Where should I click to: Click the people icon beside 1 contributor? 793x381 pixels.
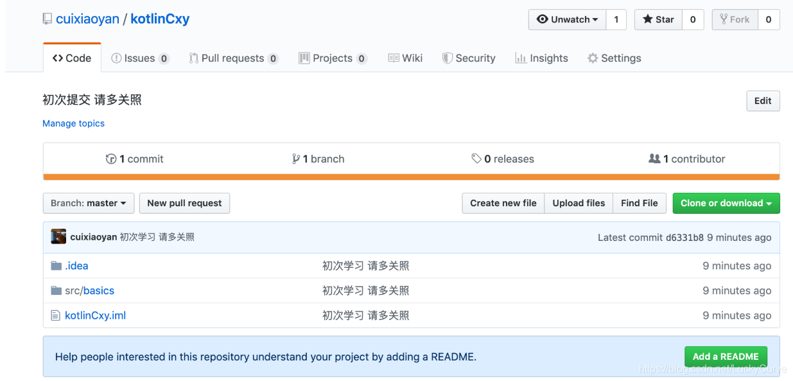point(654,159)
